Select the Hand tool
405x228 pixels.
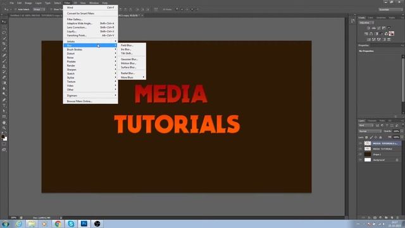(x=4, y=122)
